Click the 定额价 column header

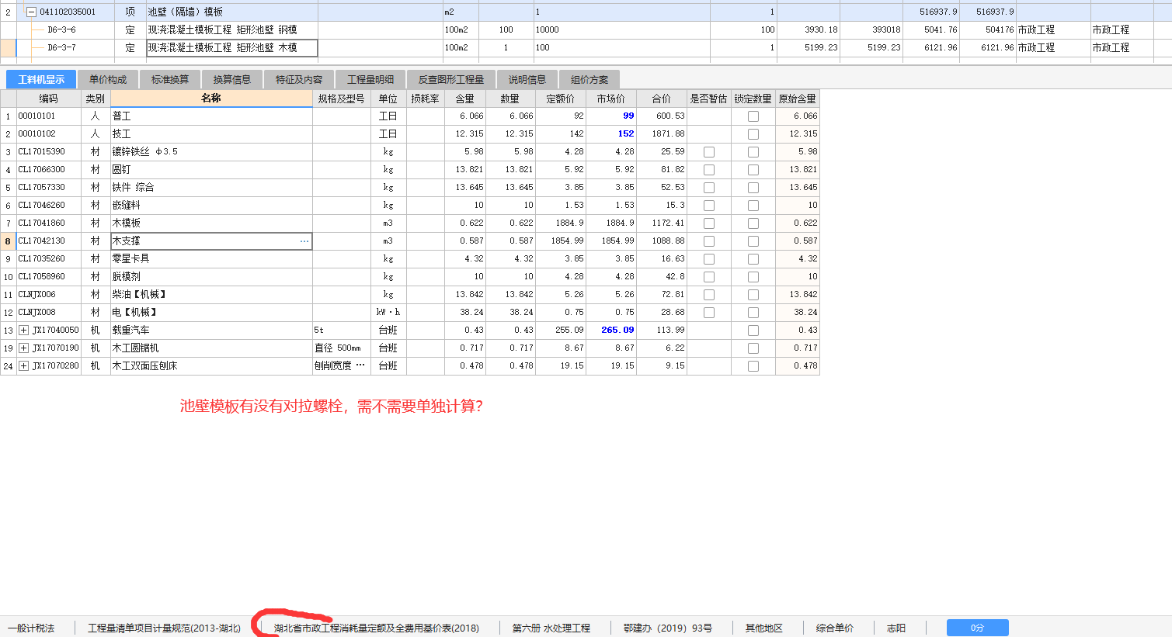point(561,99)
